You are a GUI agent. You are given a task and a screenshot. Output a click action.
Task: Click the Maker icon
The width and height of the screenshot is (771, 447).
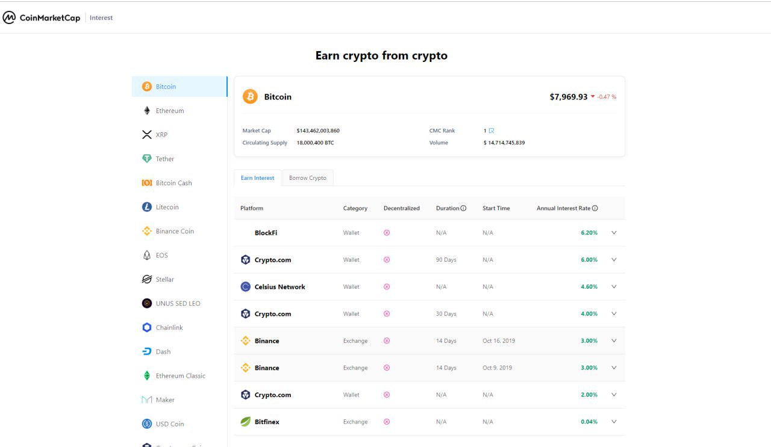tap(147, 399)
